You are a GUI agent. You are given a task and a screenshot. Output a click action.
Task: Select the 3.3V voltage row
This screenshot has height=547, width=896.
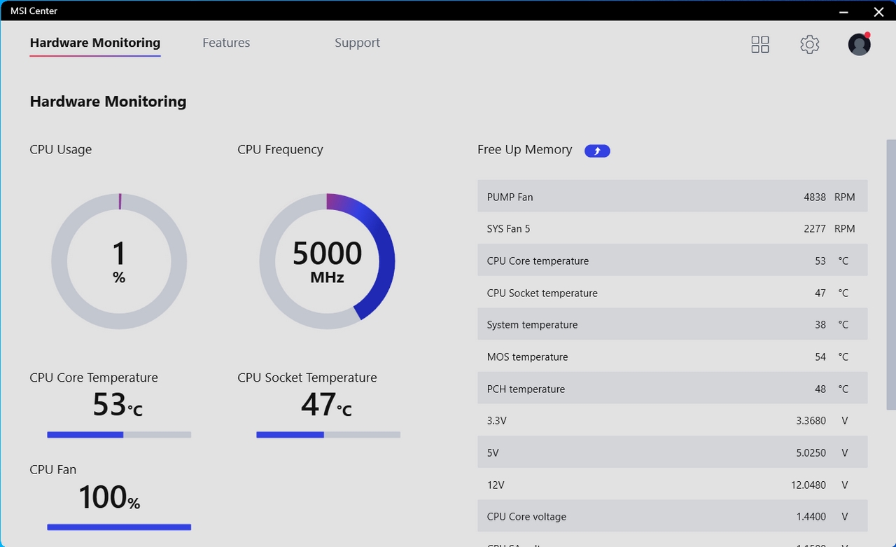point(673,420)
